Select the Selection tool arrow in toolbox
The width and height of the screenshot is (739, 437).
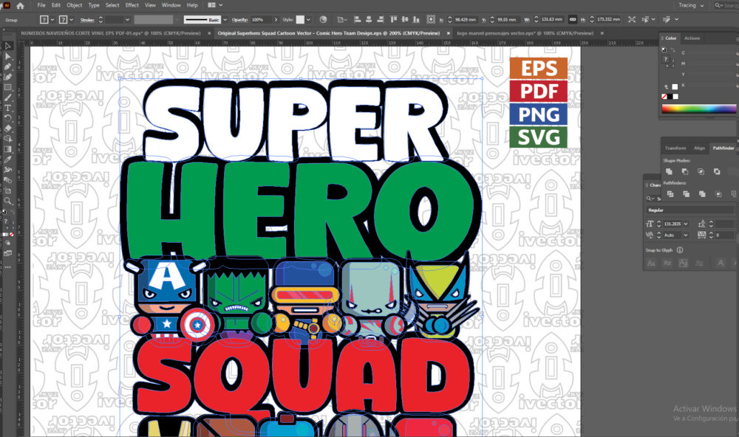click(7, 47)
